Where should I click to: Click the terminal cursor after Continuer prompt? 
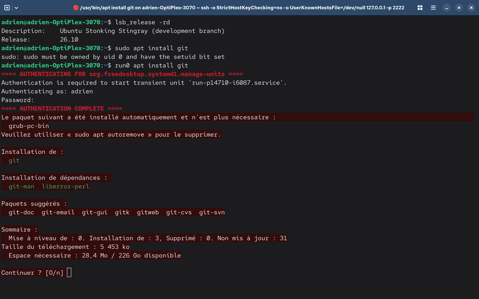69,273
